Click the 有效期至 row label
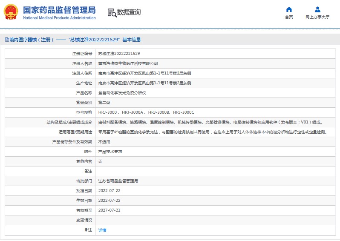 click(84, 210)
